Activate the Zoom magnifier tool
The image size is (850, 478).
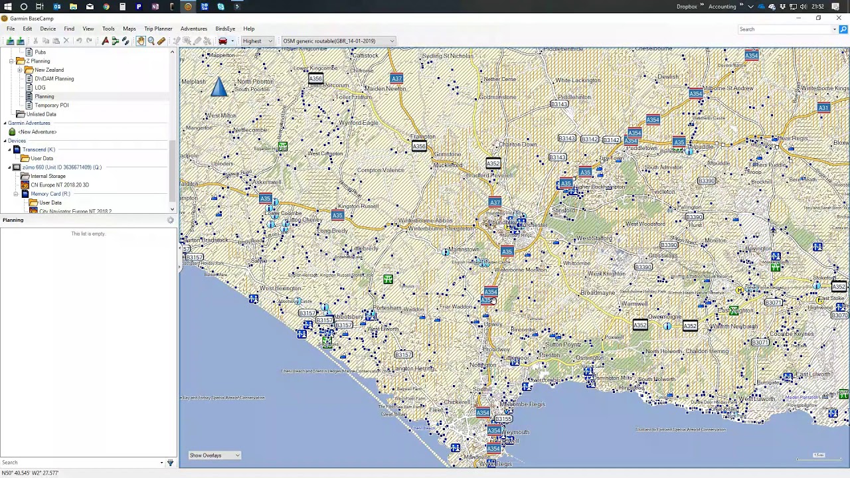151,41
